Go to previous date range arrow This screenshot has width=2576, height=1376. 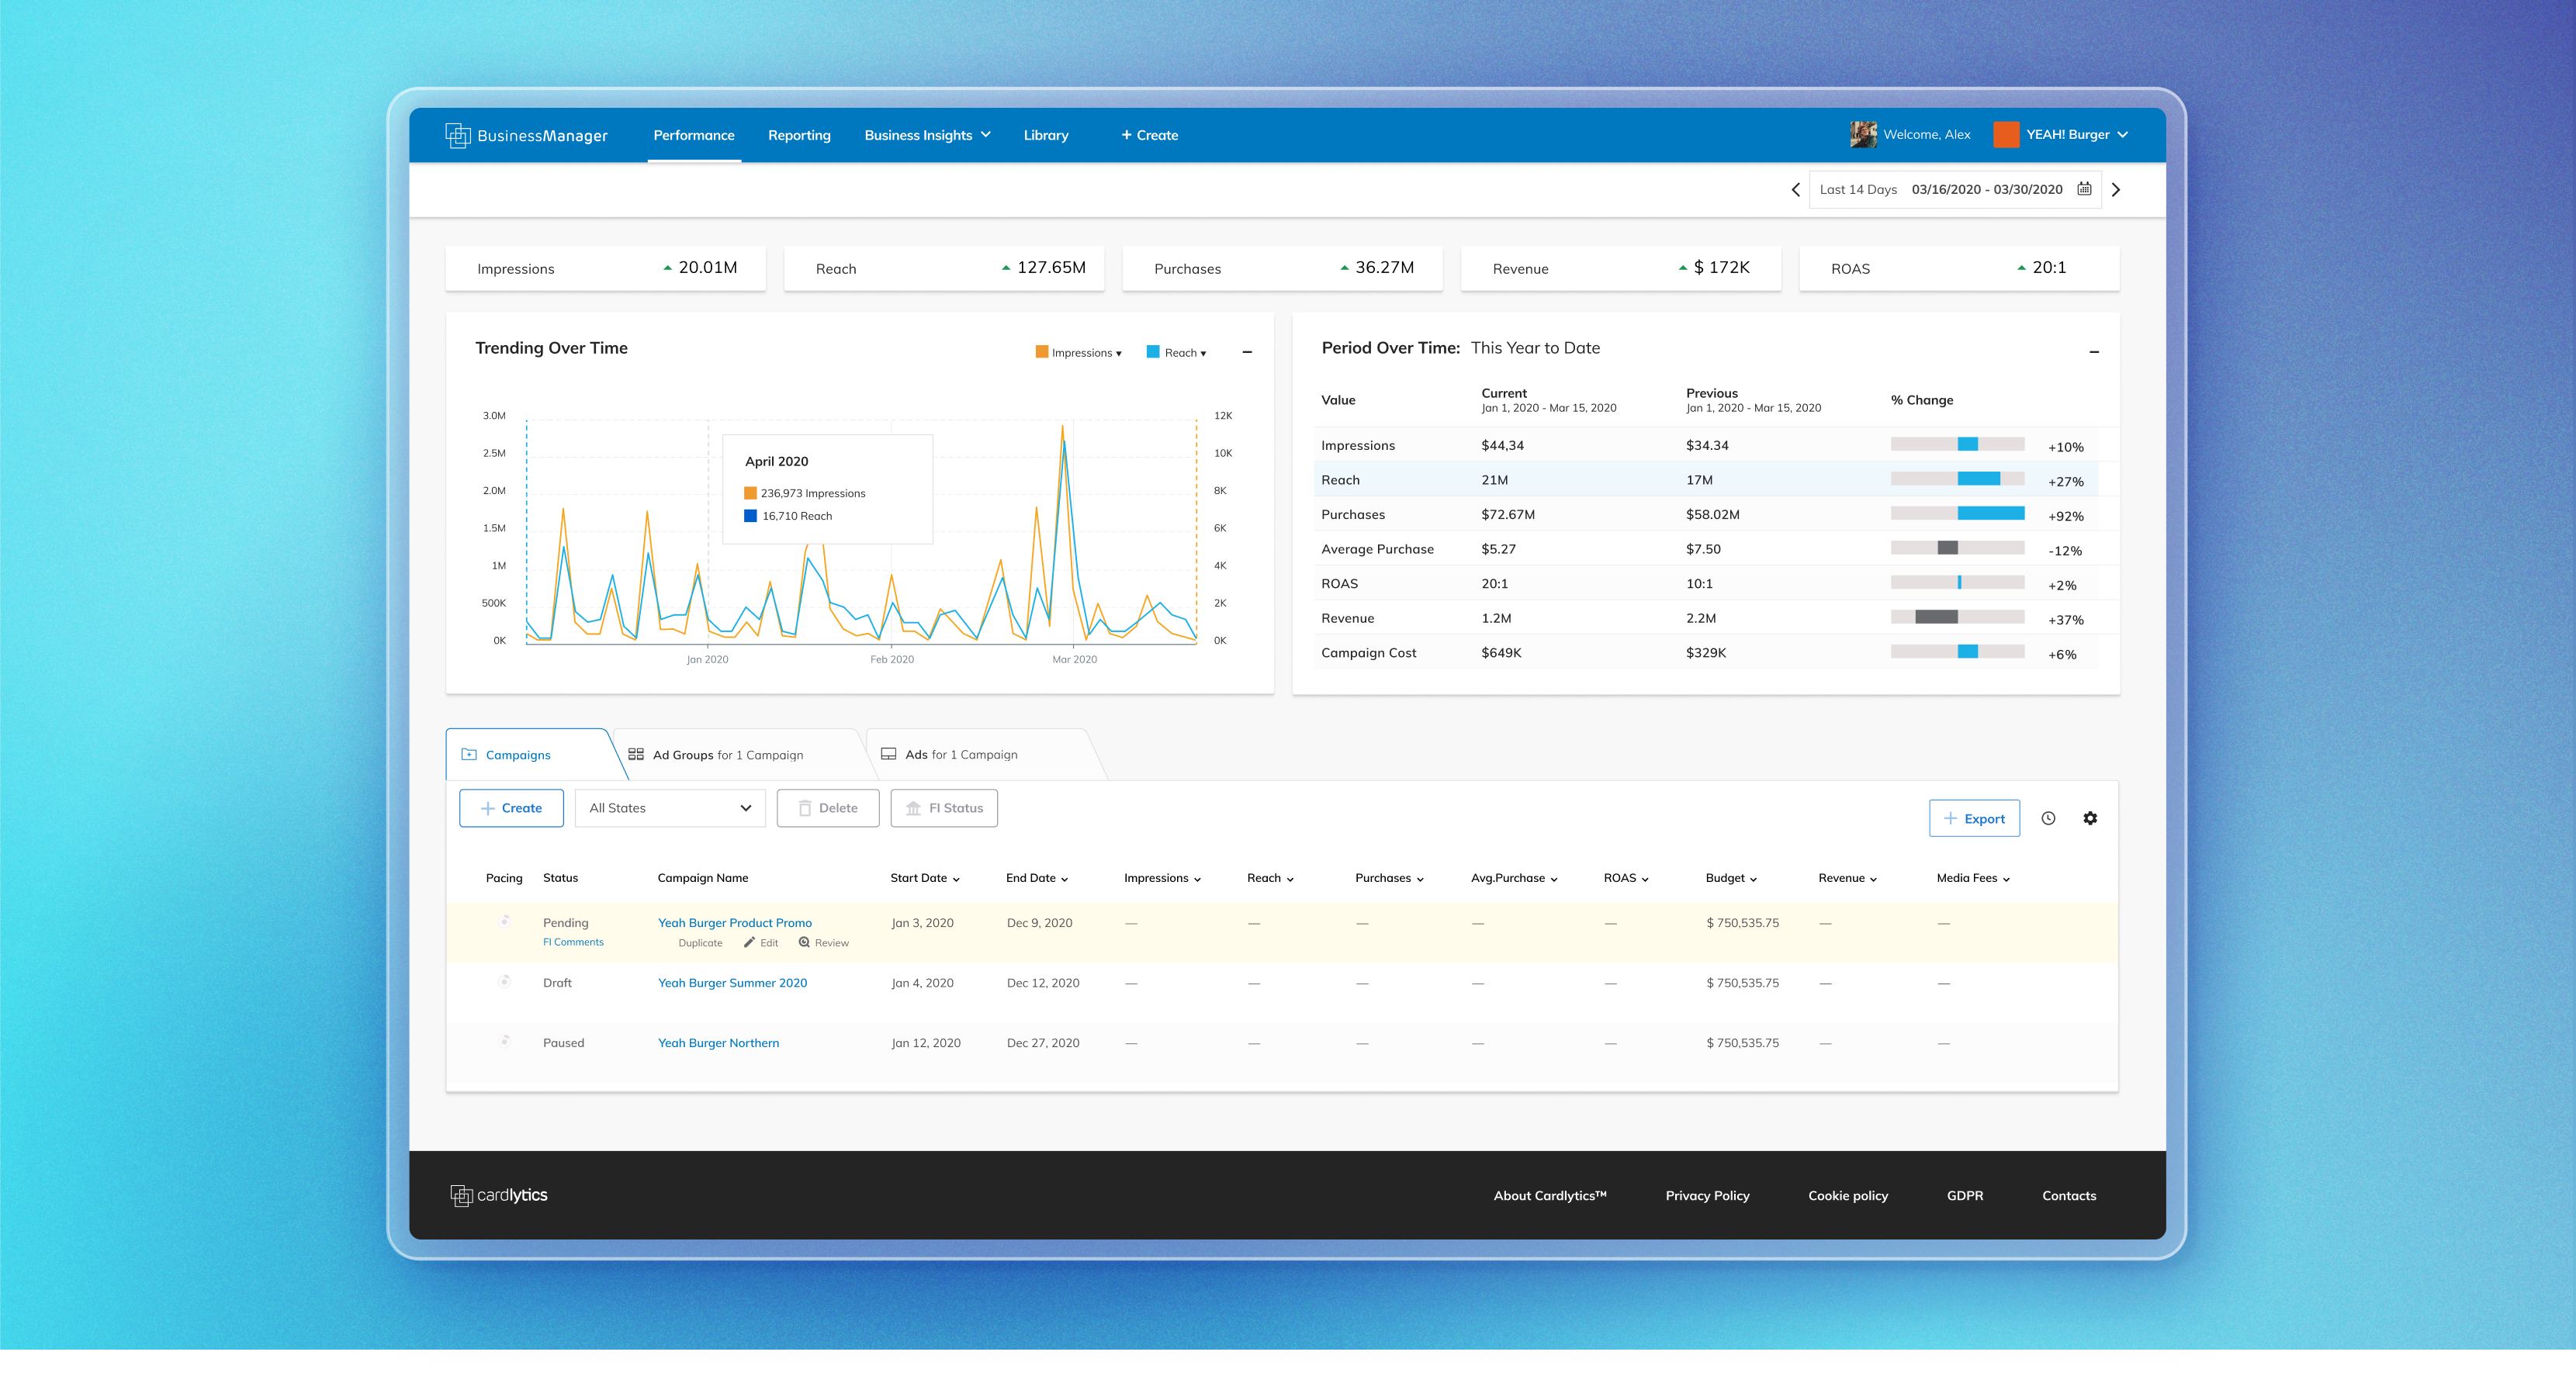coord(1795,189)
